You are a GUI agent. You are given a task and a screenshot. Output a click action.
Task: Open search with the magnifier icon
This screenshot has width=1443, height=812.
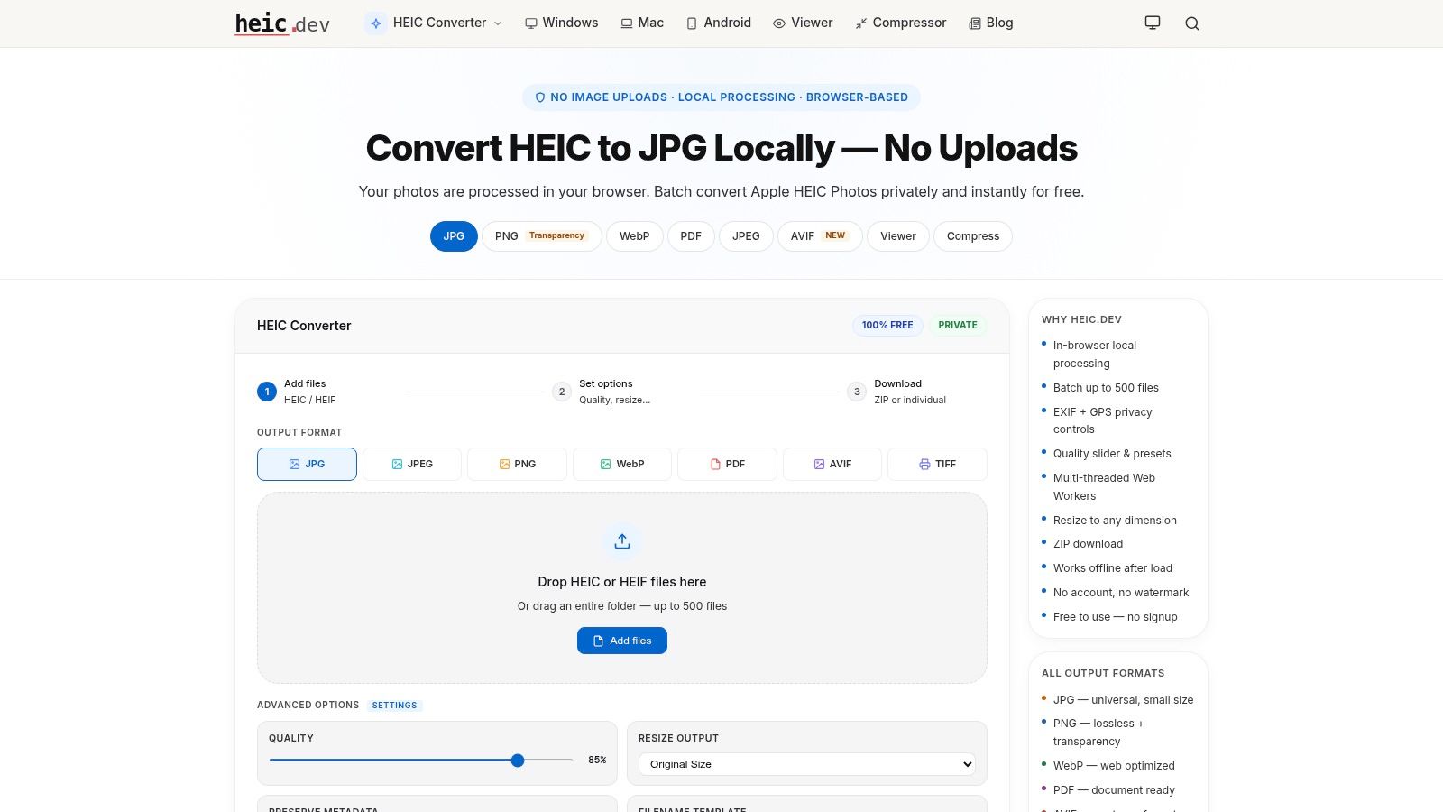(x=1192, y=23)
